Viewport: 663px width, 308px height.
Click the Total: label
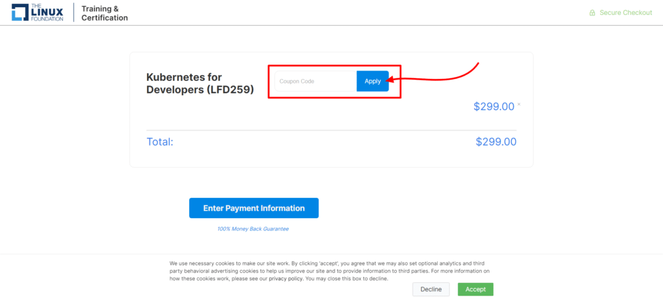(x=160, y=142)
